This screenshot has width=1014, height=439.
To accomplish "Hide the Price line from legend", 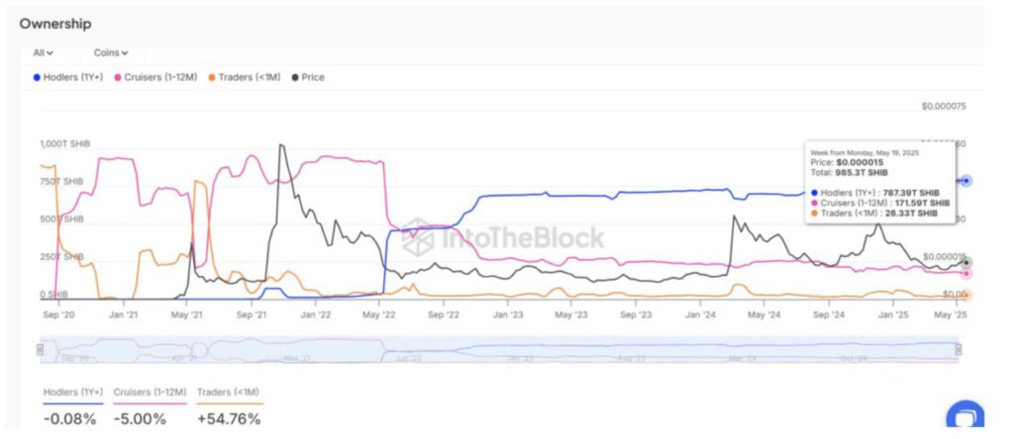I will coord(313,77).
